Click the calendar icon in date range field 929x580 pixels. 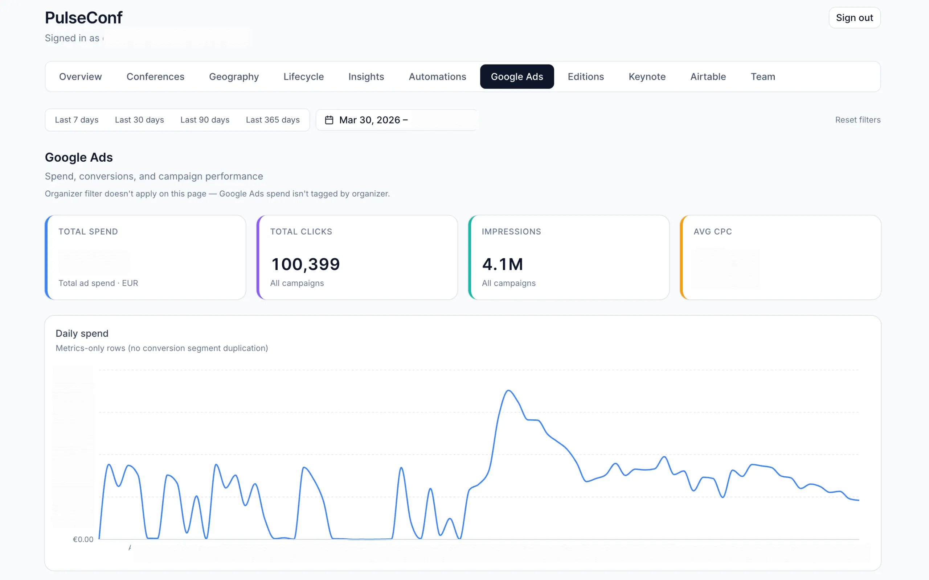pos(329,120)
